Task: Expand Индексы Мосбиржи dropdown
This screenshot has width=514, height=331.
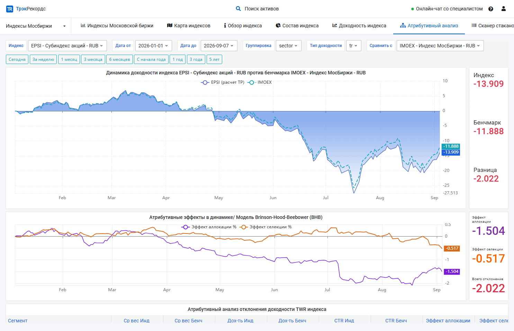Action: click(36, 26)
